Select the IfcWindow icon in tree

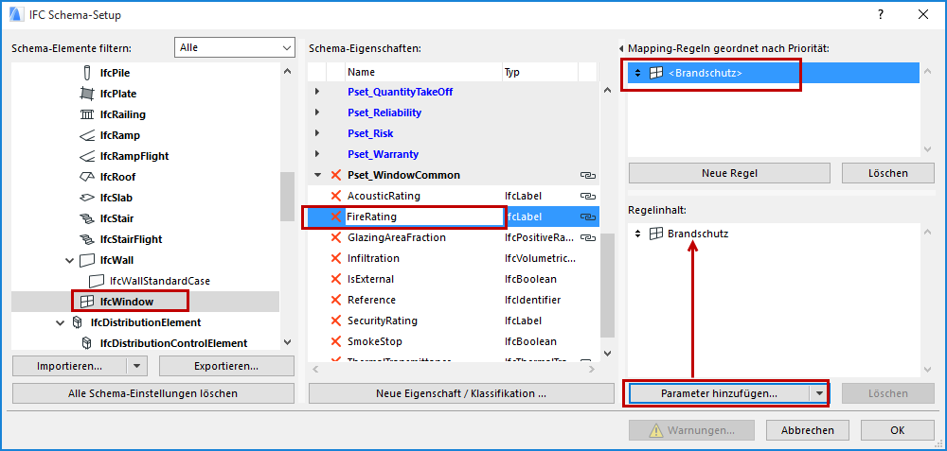coord(86,302)
